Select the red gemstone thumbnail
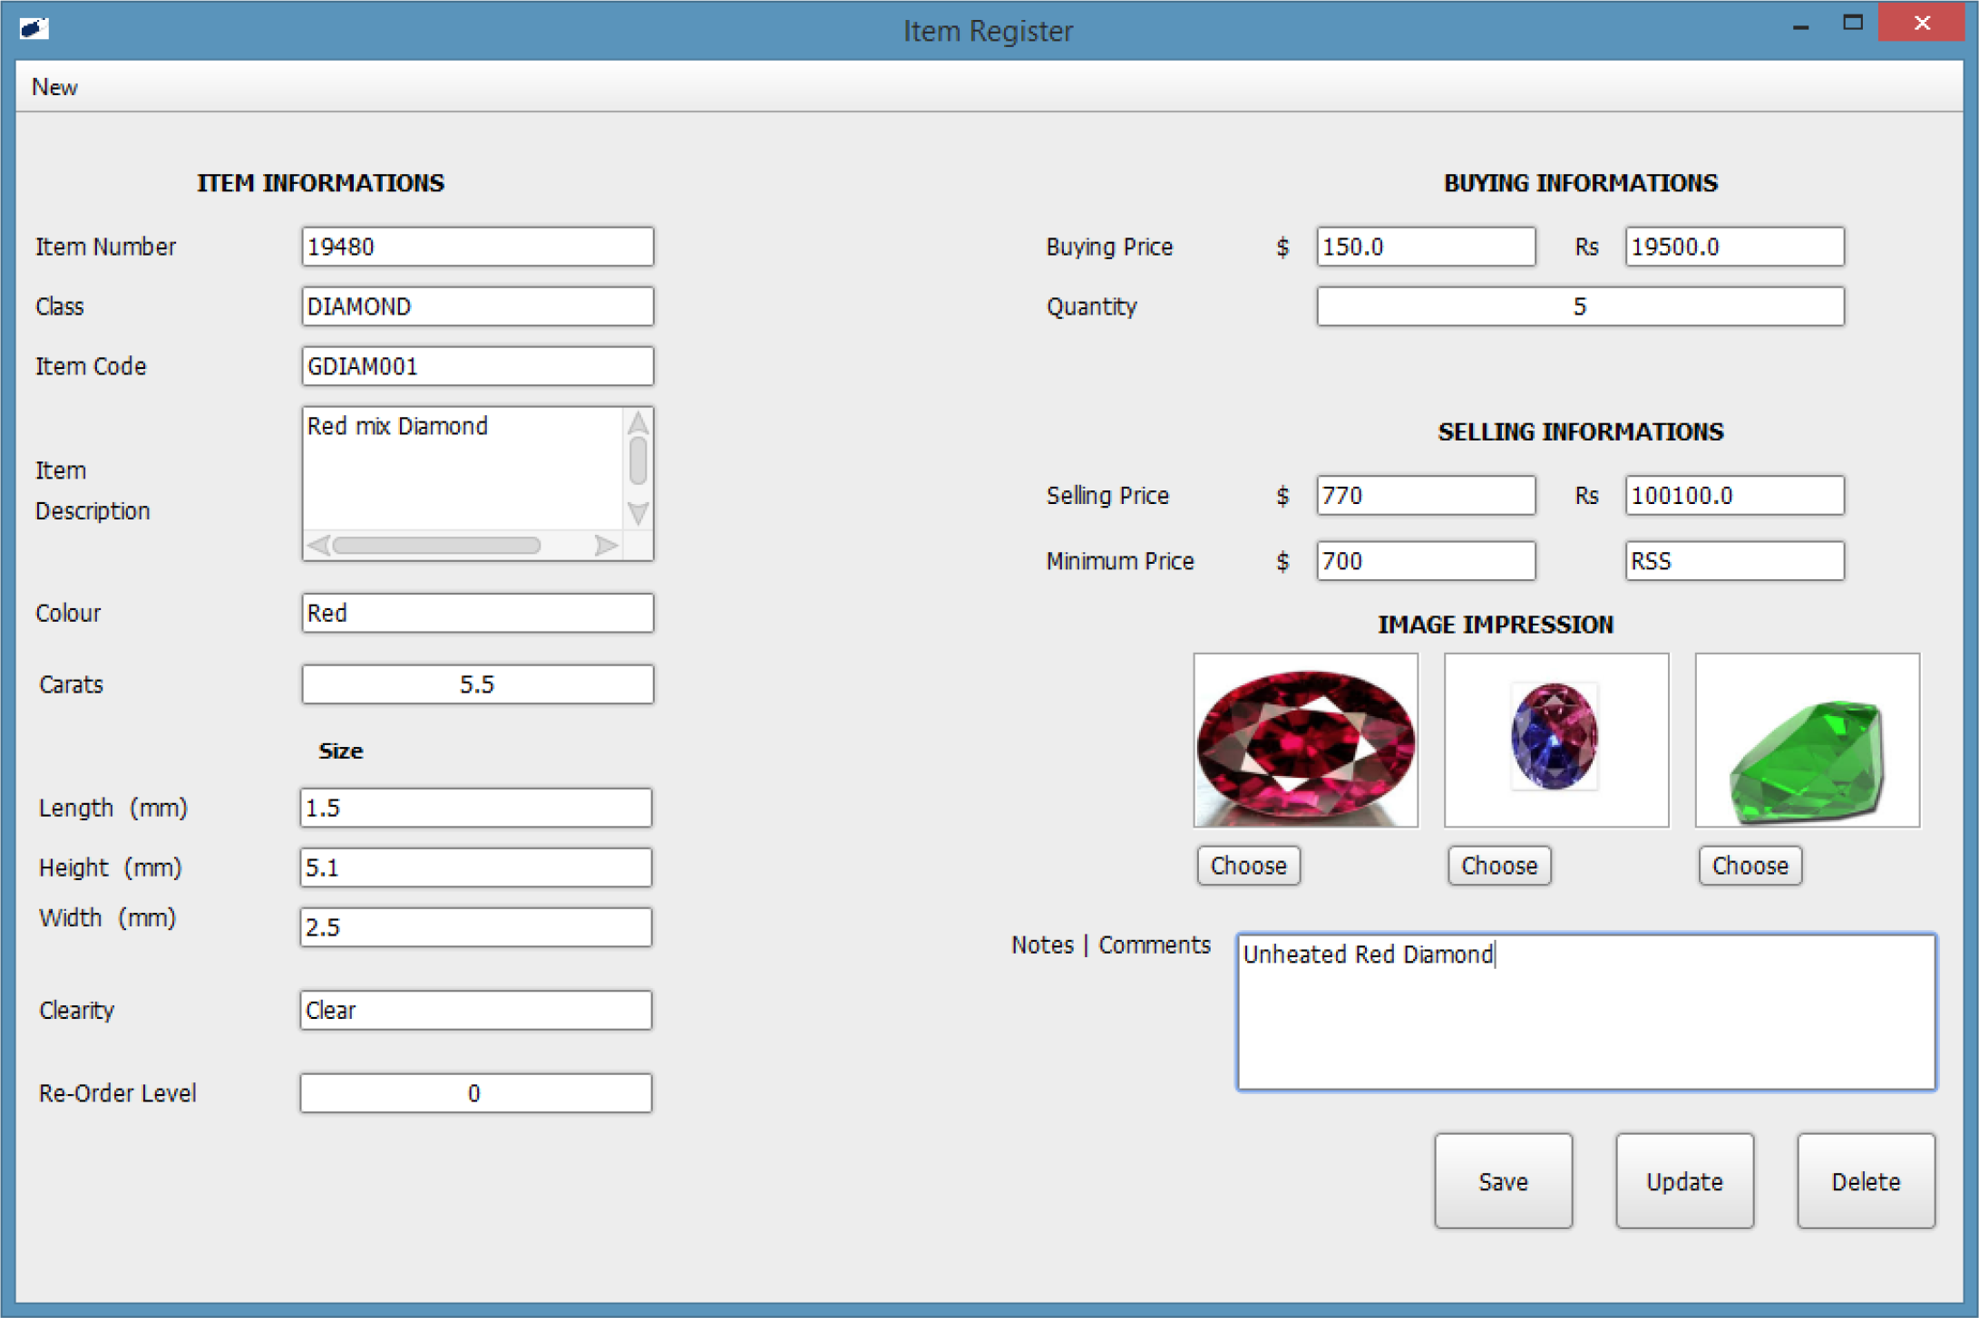Screen dimensions: 1979x1318 [x=1305, y=740]
